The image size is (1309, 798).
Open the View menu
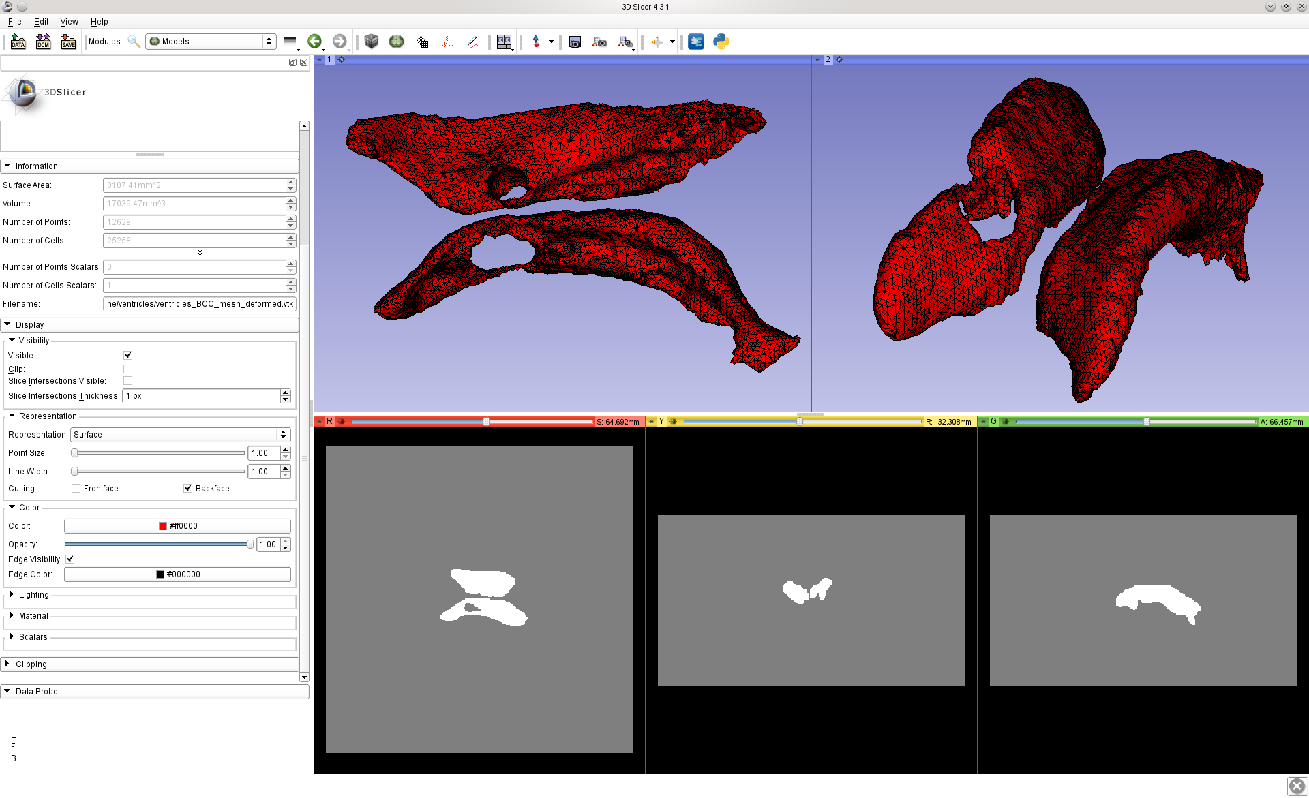click(69, 22)
